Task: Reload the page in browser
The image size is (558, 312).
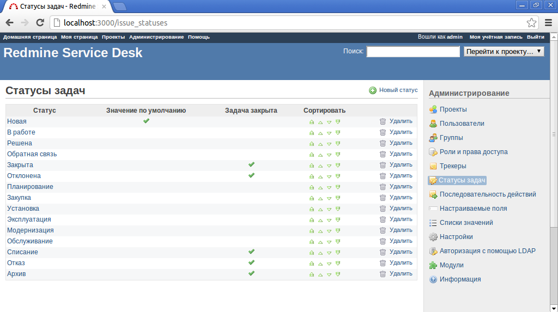Action: pos(40,23)
